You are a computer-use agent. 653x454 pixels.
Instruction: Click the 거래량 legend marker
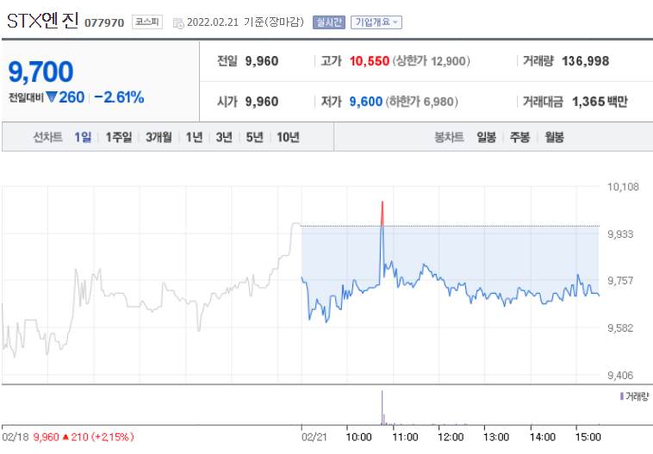[622, 396]
